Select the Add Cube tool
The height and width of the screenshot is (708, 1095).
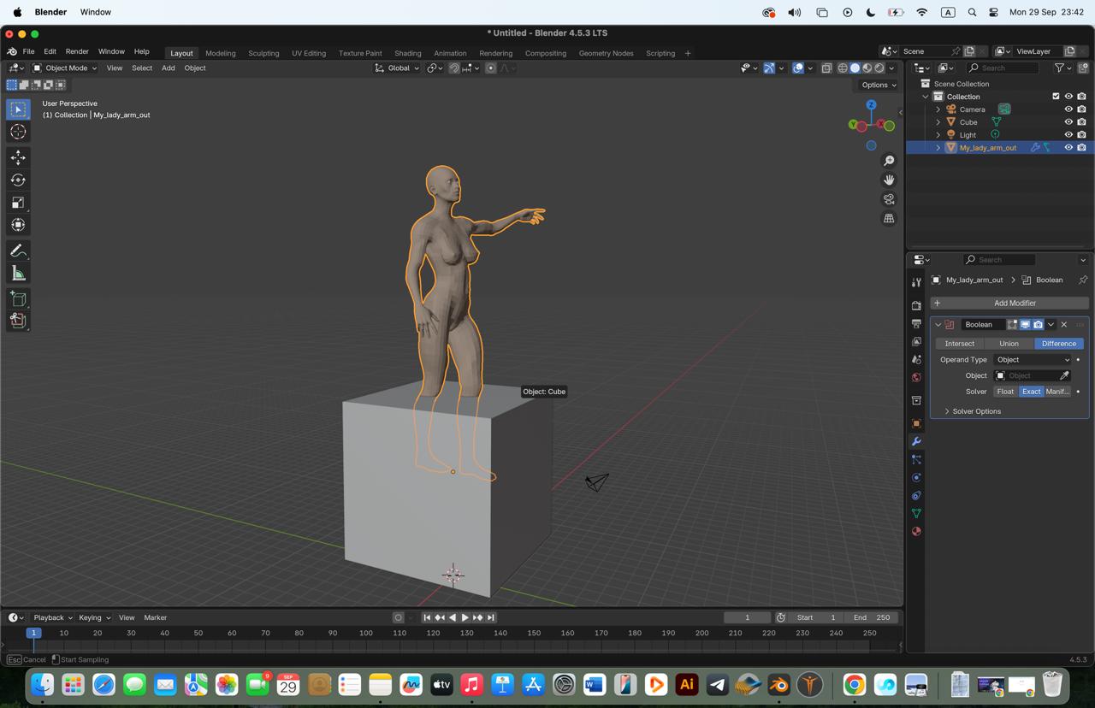pyautogui.click(x=18, y=298)
